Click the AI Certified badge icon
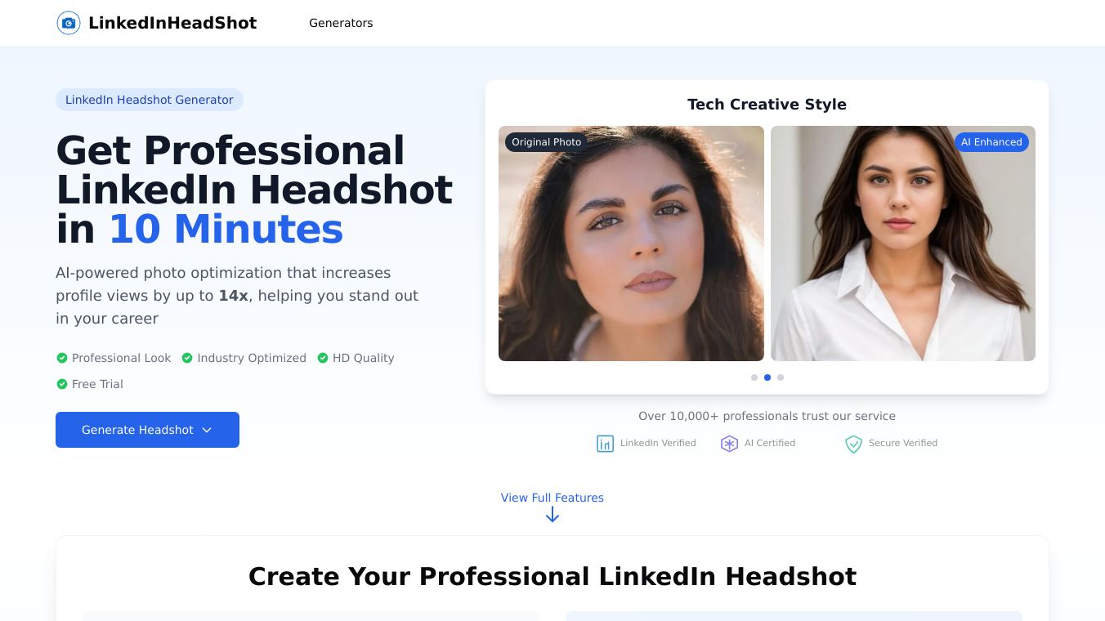The image size is (1105, 621). point(729,444)
